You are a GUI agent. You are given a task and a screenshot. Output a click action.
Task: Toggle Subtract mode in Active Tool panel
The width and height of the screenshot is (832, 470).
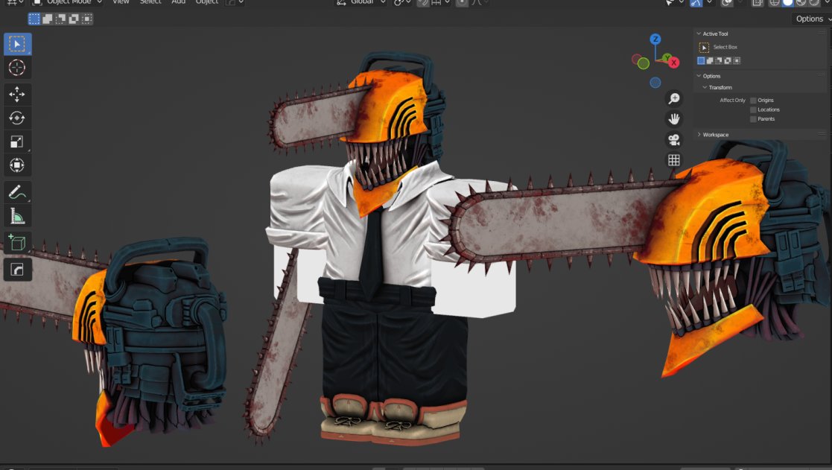pos(719,60)
